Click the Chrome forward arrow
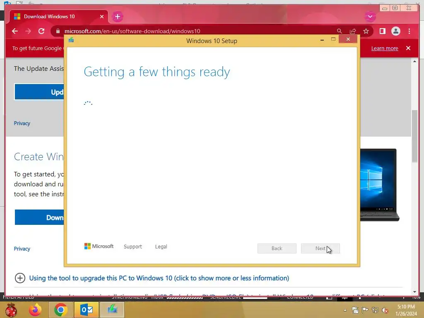This screenshot has width=424, height=318. point(28,31)
